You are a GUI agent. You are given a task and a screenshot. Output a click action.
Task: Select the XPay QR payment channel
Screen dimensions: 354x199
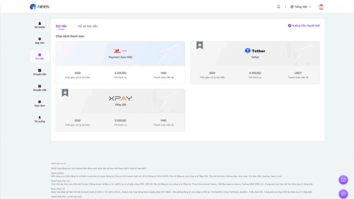pyautogui.click(x=121, y=110)
